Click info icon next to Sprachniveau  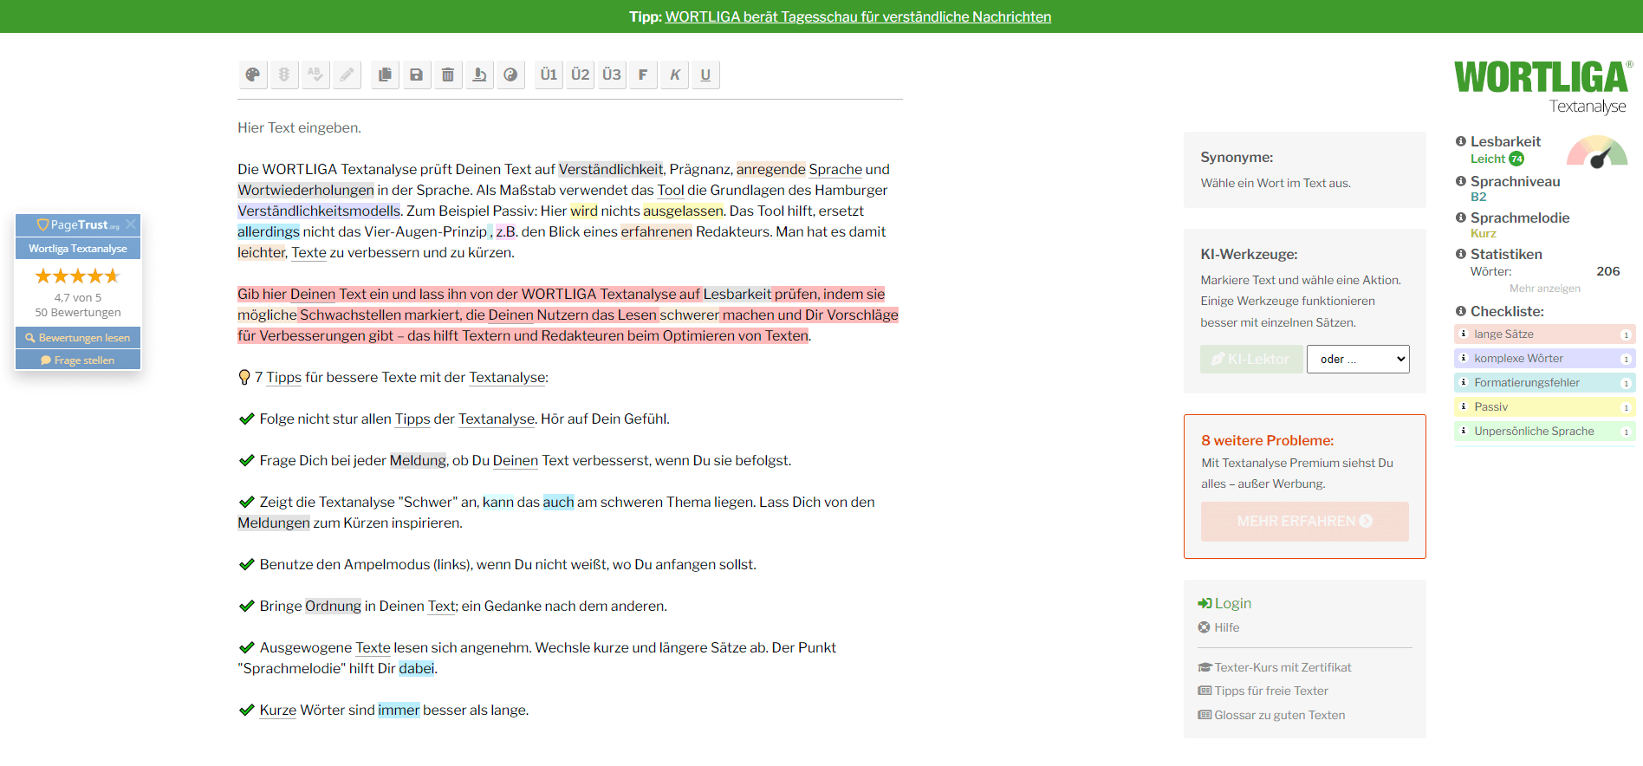point(1461,181)
